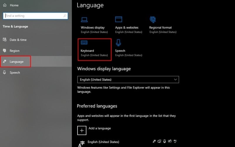Switch to Speech in the sidebar

15,73
